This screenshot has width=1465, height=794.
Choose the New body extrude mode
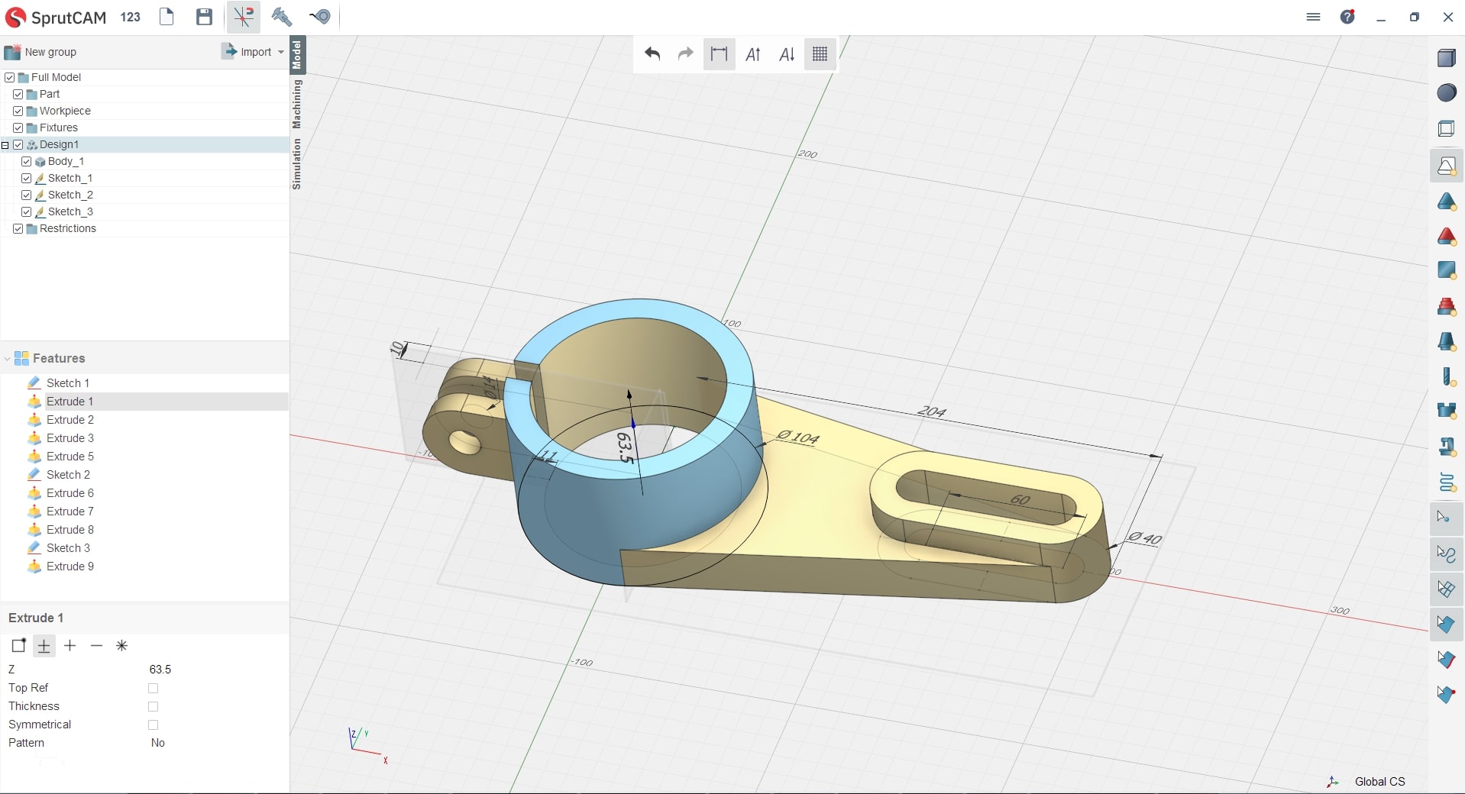[18, 646]
